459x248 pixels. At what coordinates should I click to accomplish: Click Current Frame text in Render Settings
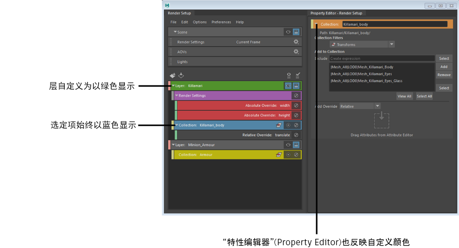(248, 42)
